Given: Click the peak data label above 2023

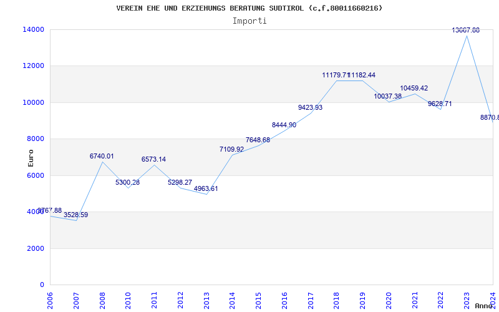Looking at the screenshot, I should click(466, 30).
